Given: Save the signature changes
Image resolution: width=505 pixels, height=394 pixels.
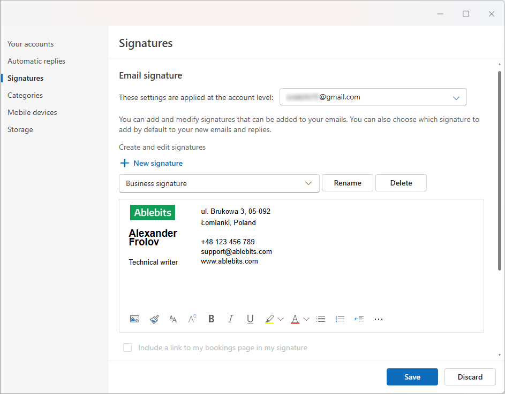Looking at the screenshot, I should pos(412,377).
